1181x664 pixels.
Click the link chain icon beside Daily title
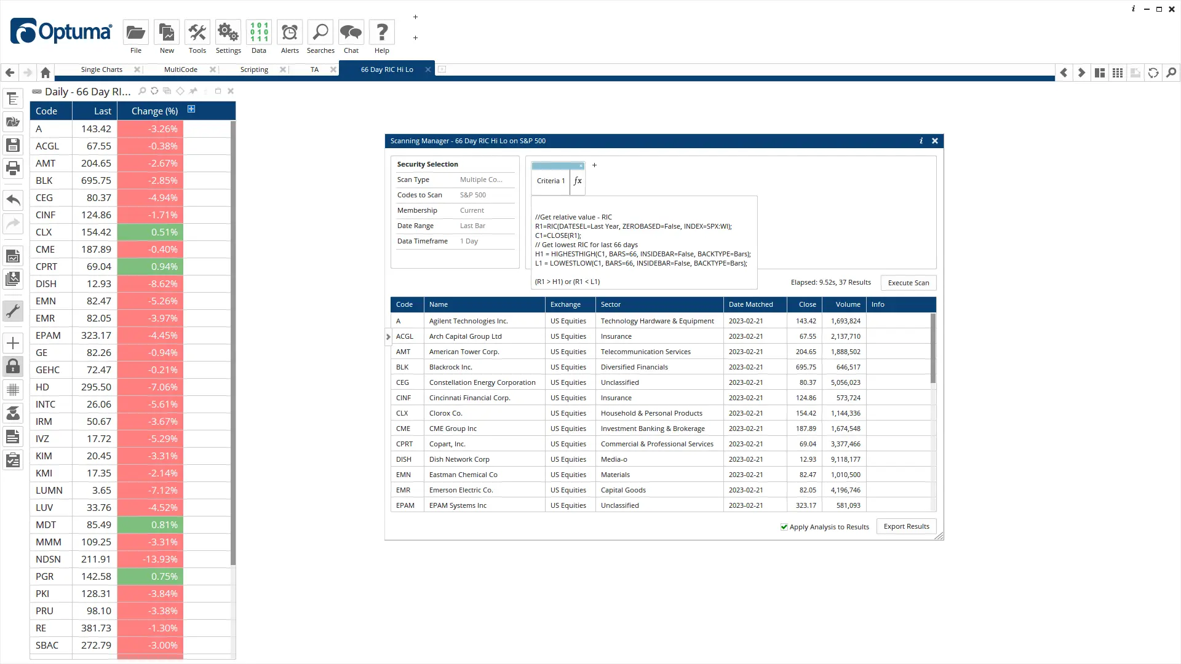click(x=37, y=92)
